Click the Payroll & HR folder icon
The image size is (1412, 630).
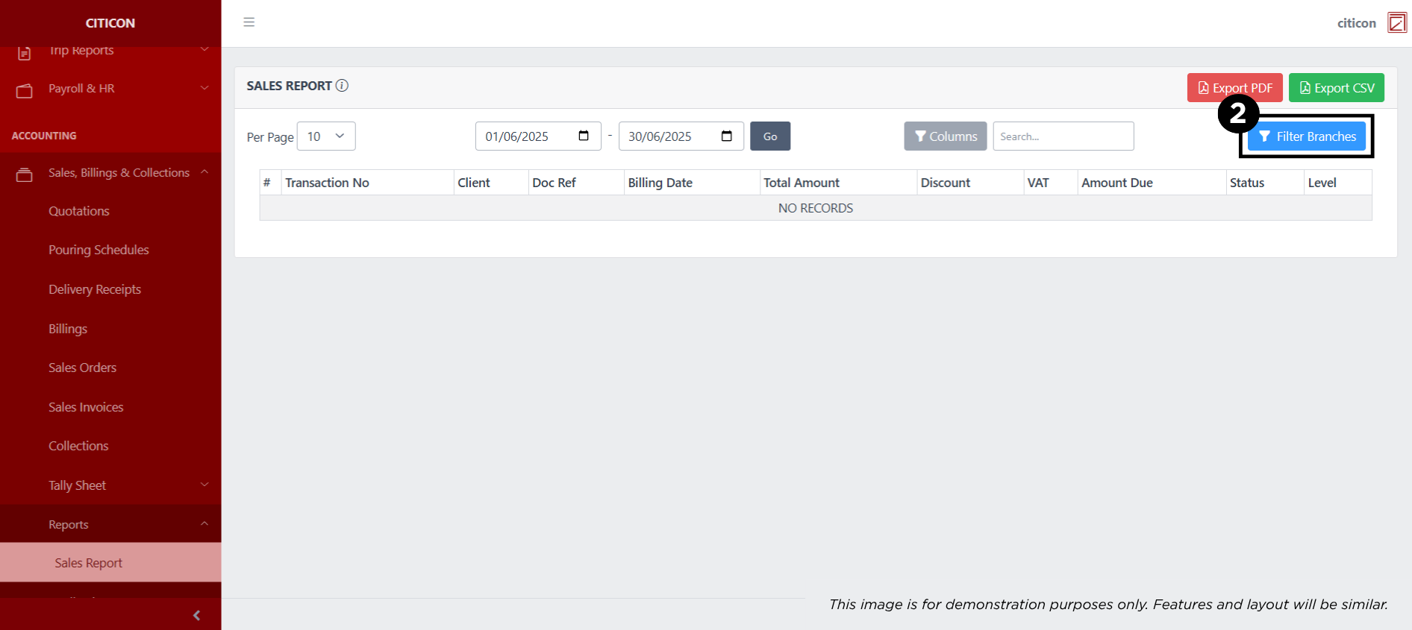tap(25, 90)
